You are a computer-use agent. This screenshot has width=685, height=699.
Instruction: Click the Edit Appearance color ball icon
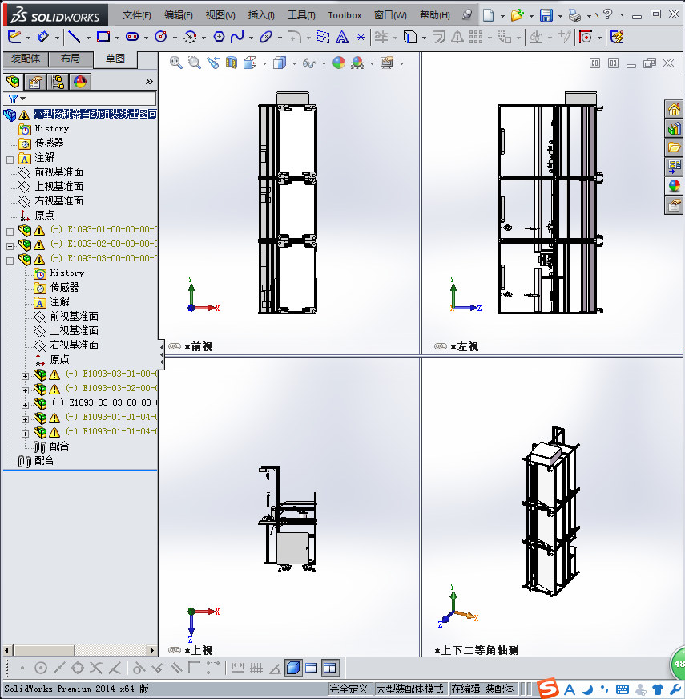(x=339, y=63)
